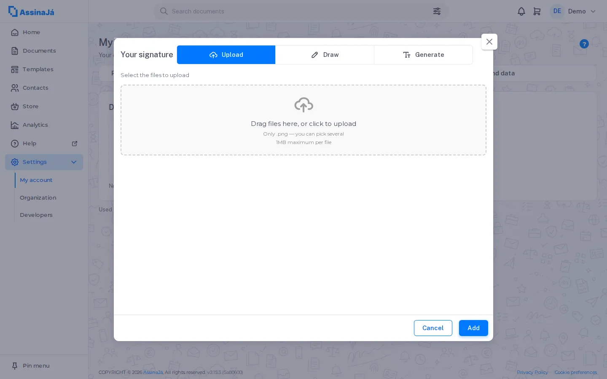Toggle Pin menu at sidebar bottom
607x379 pixels.
(44, 366)
